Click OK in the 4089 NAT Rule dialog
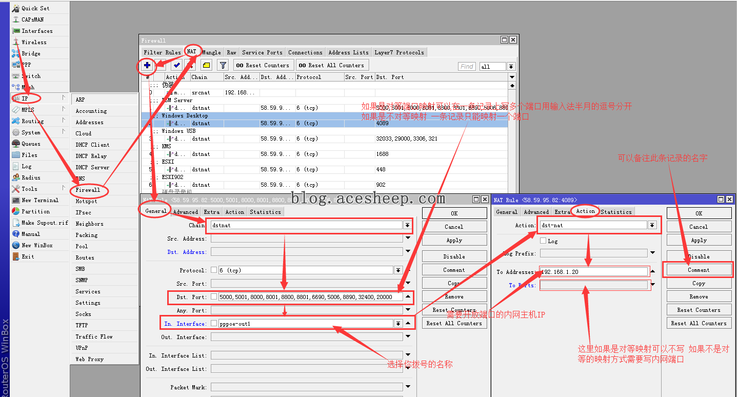The width and height of the screenshot is (737, 397). click(x=699, y=213)
